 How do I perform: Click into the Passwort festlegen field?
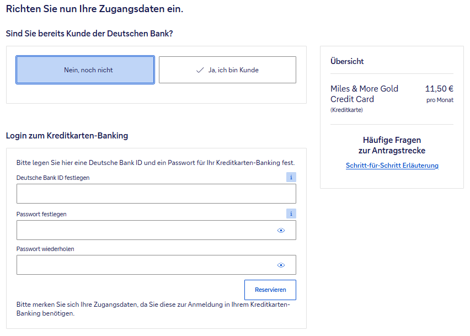coord(143,230)
